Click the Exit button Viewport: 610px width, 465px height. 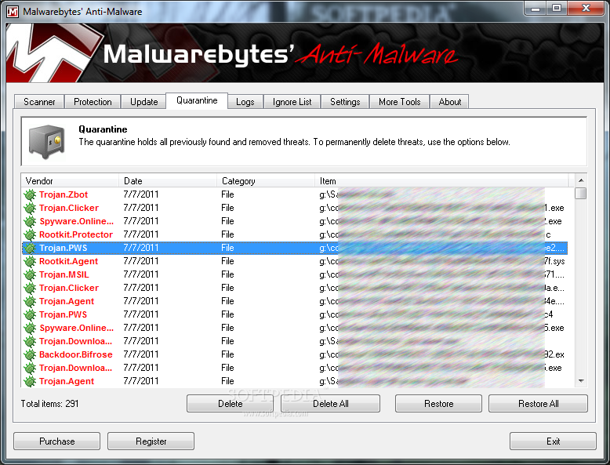553,441
